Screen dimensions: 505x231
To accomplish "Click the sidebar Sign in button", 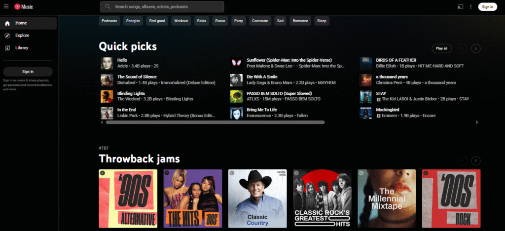I will (28, 72).
